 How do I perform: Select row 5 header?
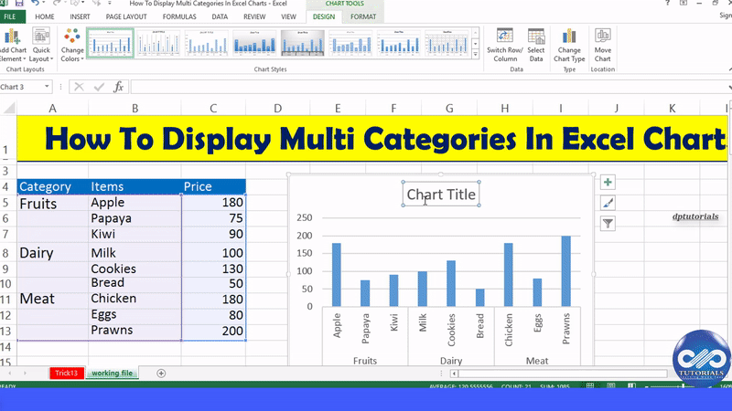[6, 203]
